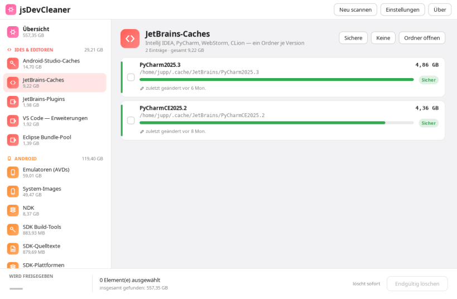The image size is (457, 299).
Task: Click the NDK layers icon
Action: pyautogui.click(x=13, y=211)
